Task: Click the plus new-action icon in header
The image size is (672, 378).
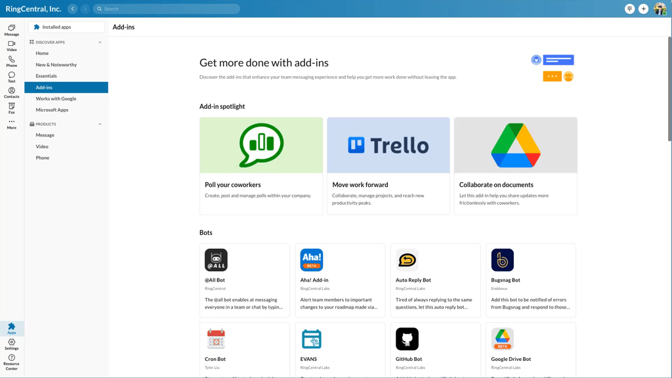Action: [x=643, y=9]
